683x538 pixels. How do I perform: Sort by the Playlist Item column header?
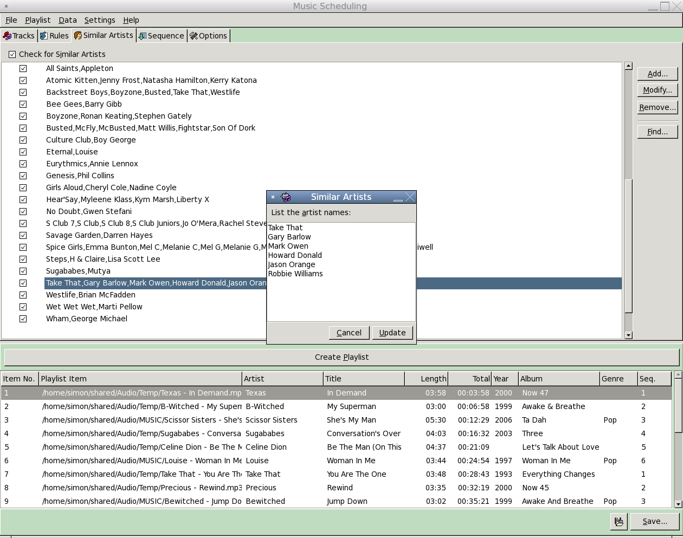coord(140,379)
